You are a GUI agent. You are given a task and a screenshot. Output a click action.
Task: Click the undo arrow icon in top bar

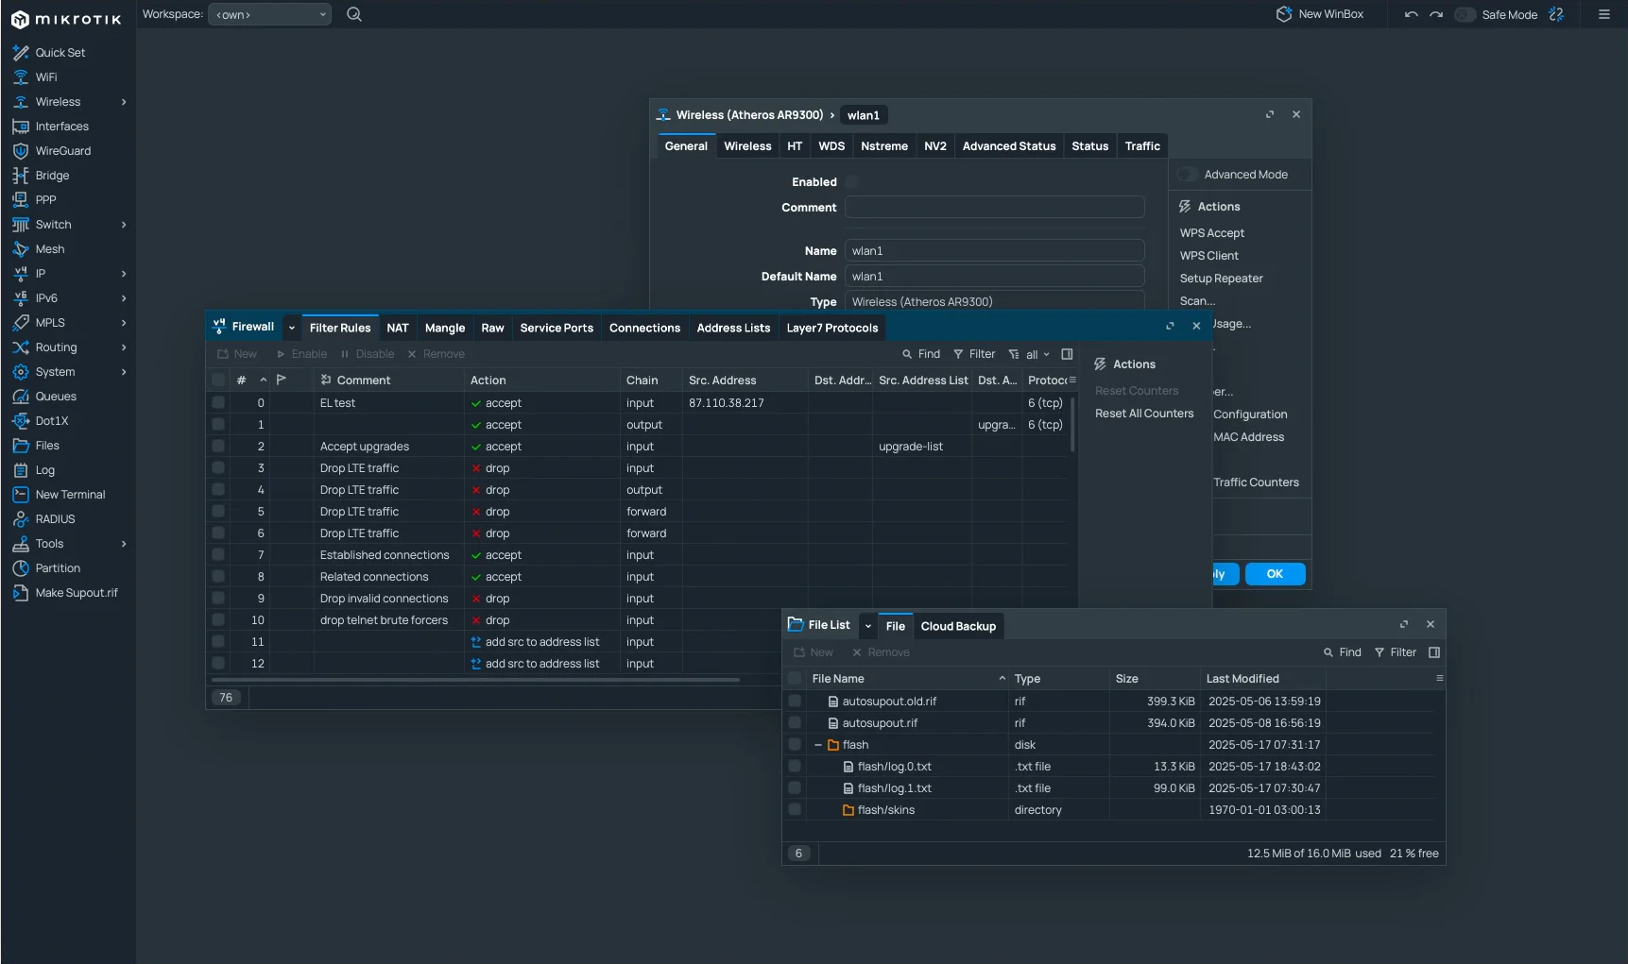tap(1411, 14)
